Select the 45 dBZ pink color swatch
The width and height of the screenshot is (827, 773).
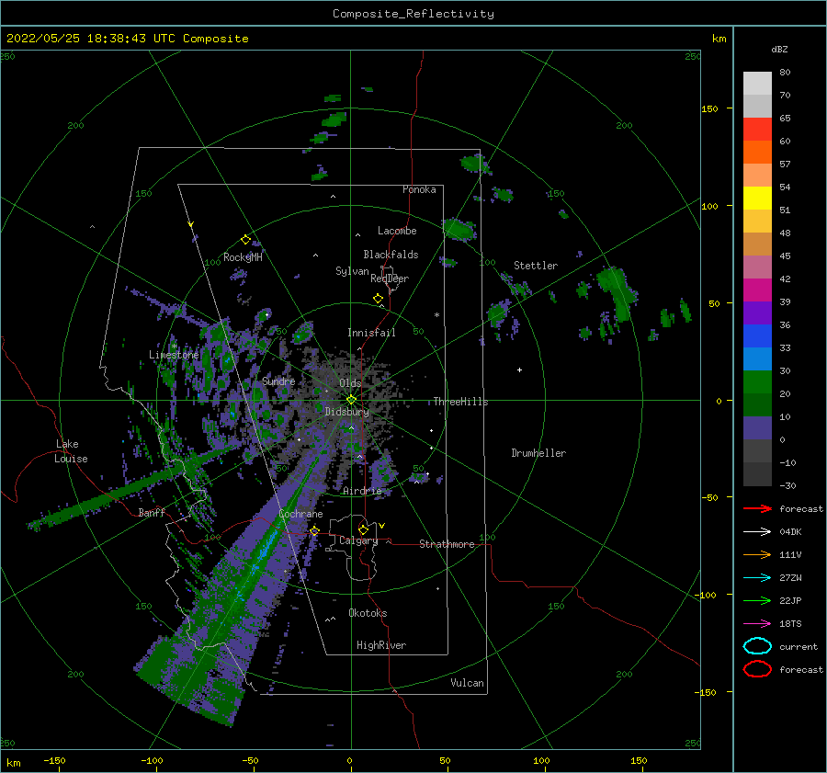tap(757, 267)
